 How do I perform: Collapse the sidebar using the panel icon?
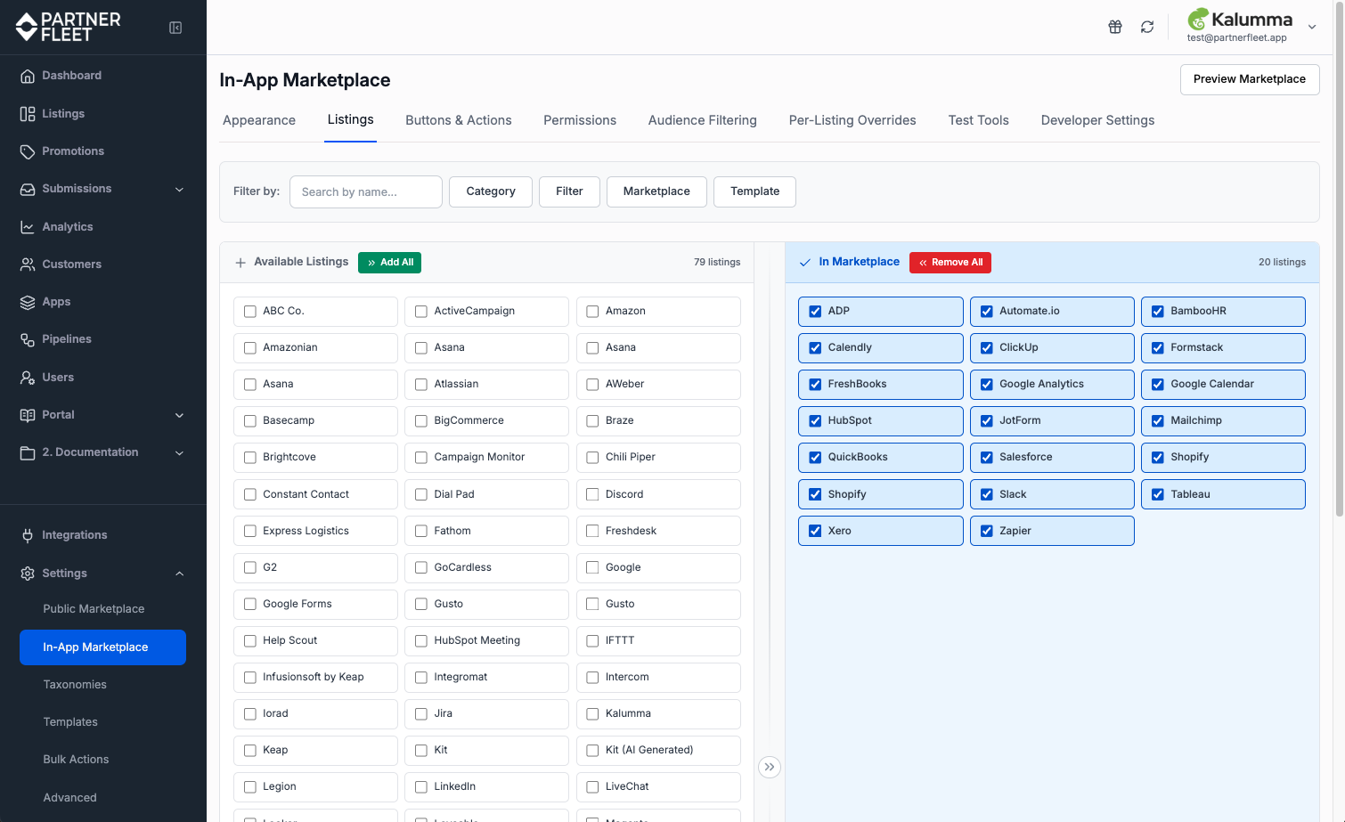point(175,28)
